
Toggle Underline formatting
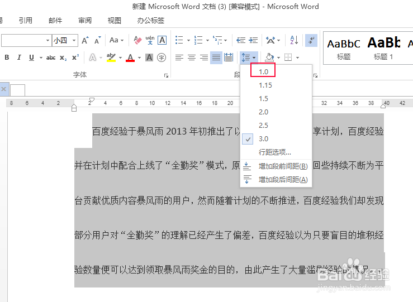point(32,57)
